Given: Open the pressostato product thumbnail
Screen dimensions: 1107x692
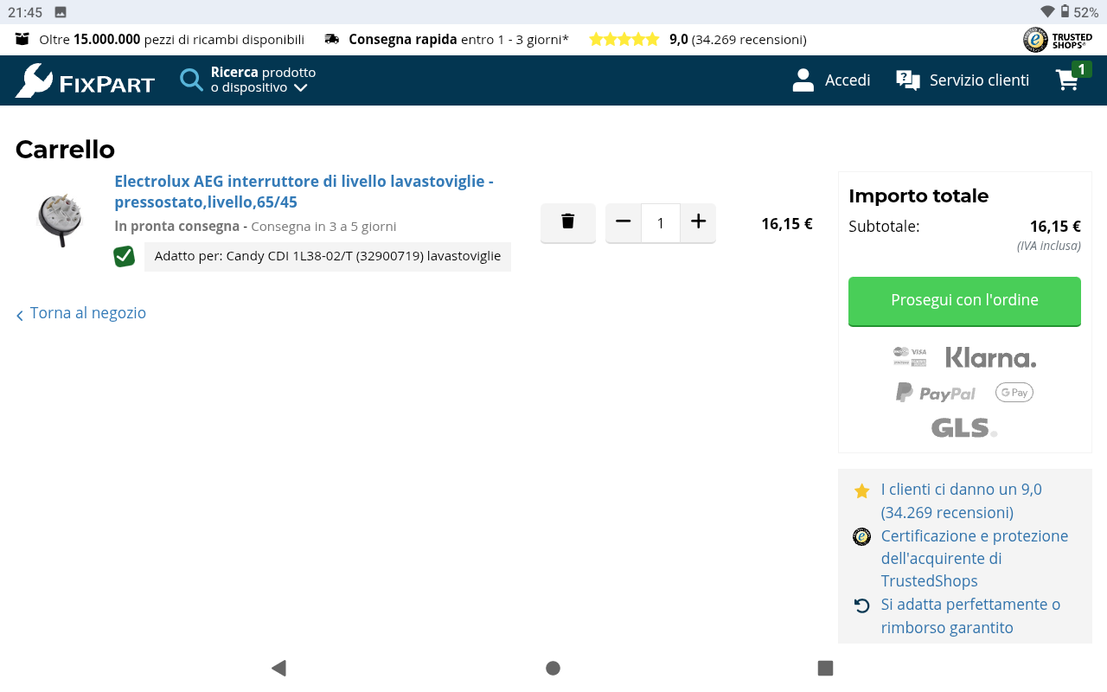Looking at the screenshot, I should [x=60, y=220].
